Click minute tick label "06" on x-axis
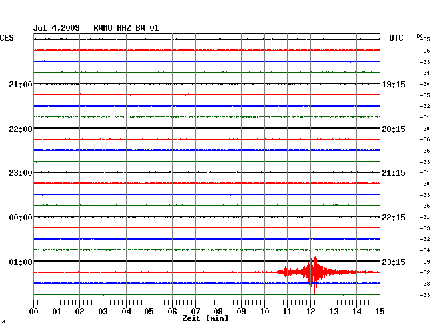Image resolution: width=433 pixels, height=329 pixels. point(172,311)
